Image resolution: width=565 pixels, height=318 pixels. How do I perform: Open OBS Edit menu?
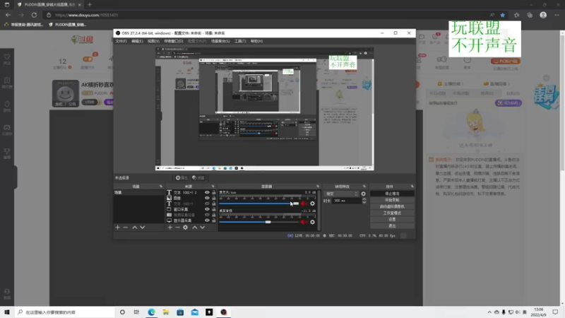(x=137, y=41)
